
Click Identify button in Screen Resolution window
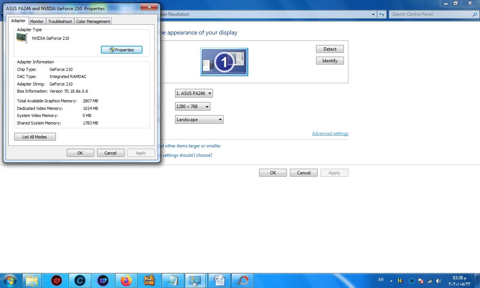click(330, 61)
